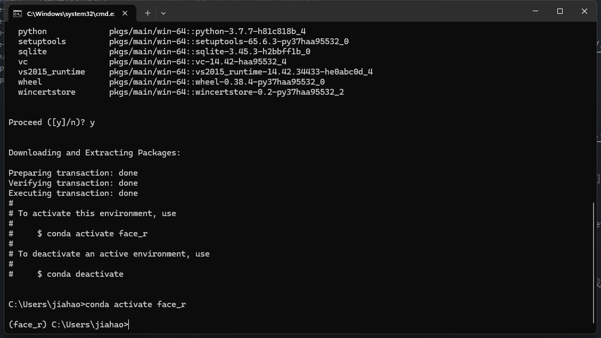
Task: Click the 'Executing transaction: done' line
Action: [x=73, y=193]
